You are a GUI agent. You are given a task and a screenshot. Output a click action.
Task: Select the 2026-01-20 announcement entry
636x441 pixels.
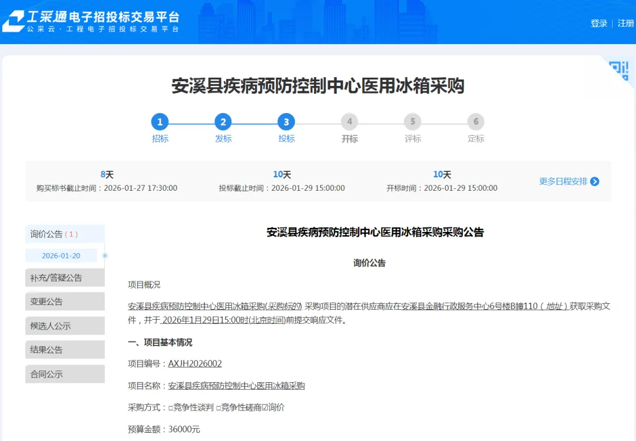61,256
